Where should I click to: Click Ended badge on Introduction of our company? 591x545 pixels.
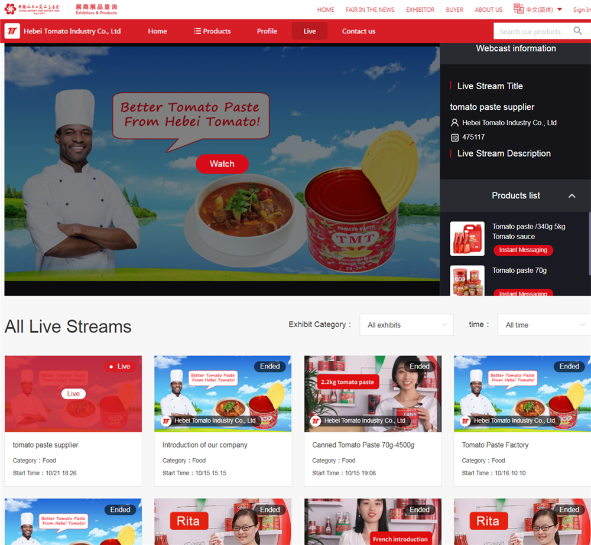click(270, 367)
